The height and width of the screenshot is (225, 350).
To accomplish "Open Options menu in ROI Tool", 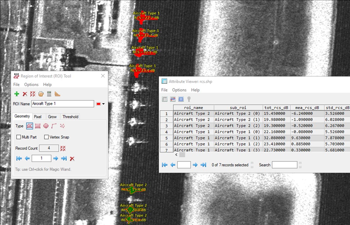I will [31, 85].
